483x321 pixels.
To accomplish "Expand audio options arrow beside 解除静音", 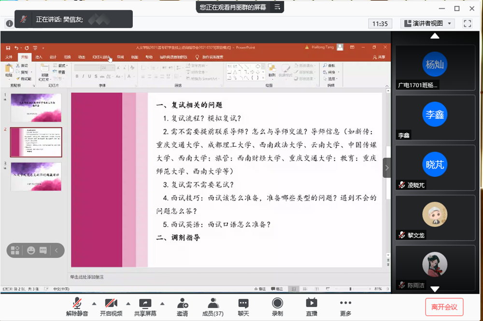I will click(94, 304).
